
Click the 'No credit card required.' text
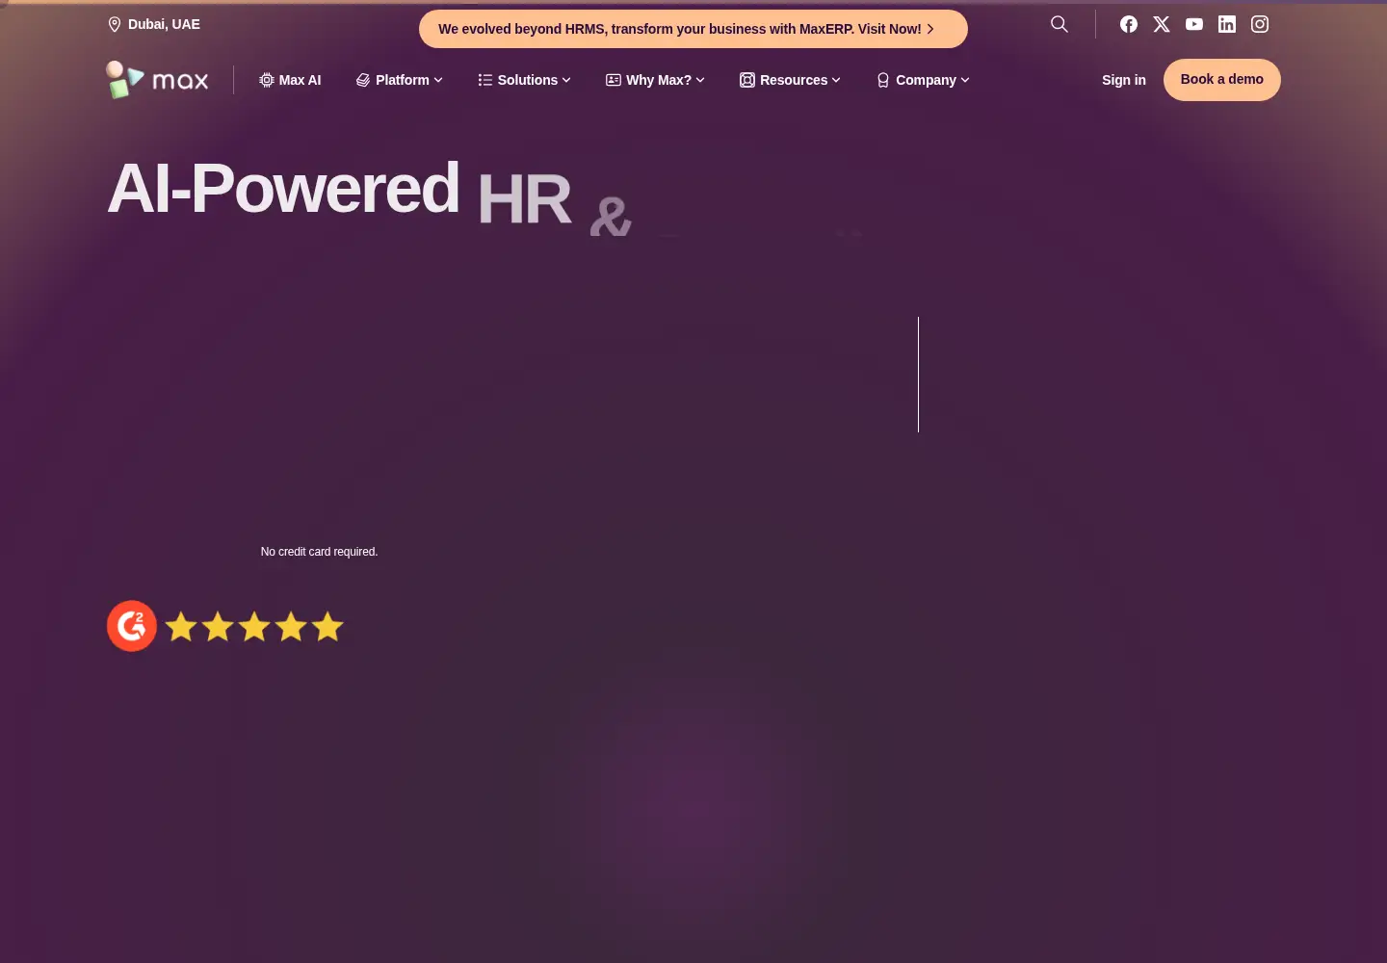(x=319, y=552)
